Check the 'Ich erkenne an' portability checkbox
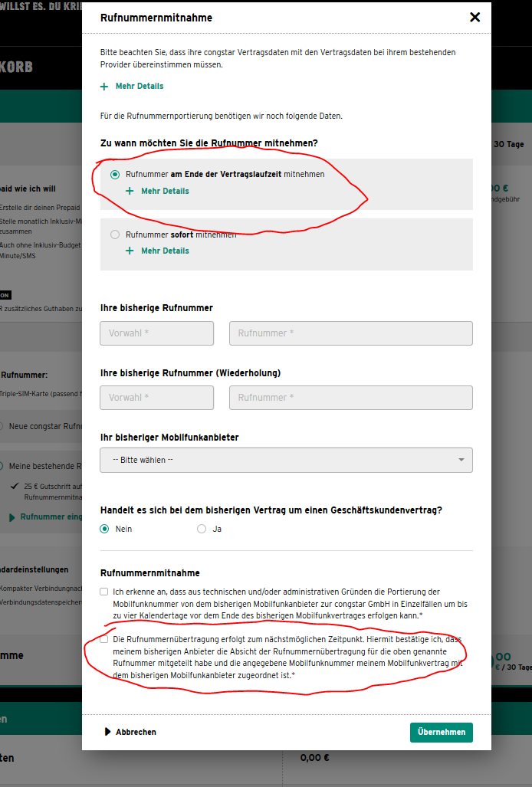The height and width of the screenshot is (787, 532). pyautogui.click(x=104, y=592)
